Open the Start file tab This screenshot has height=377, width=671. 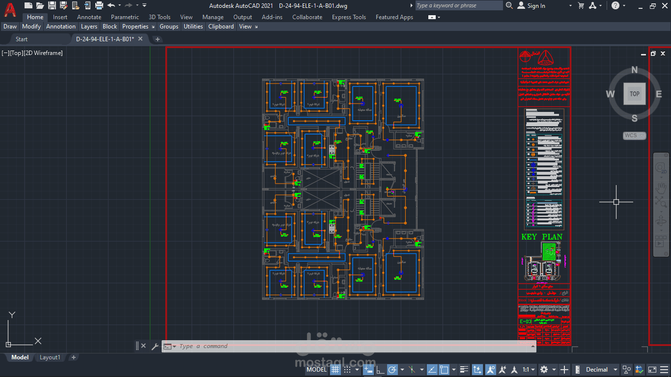22,39
